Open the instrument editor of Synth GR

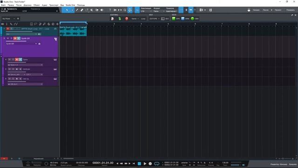pos(39,43)
